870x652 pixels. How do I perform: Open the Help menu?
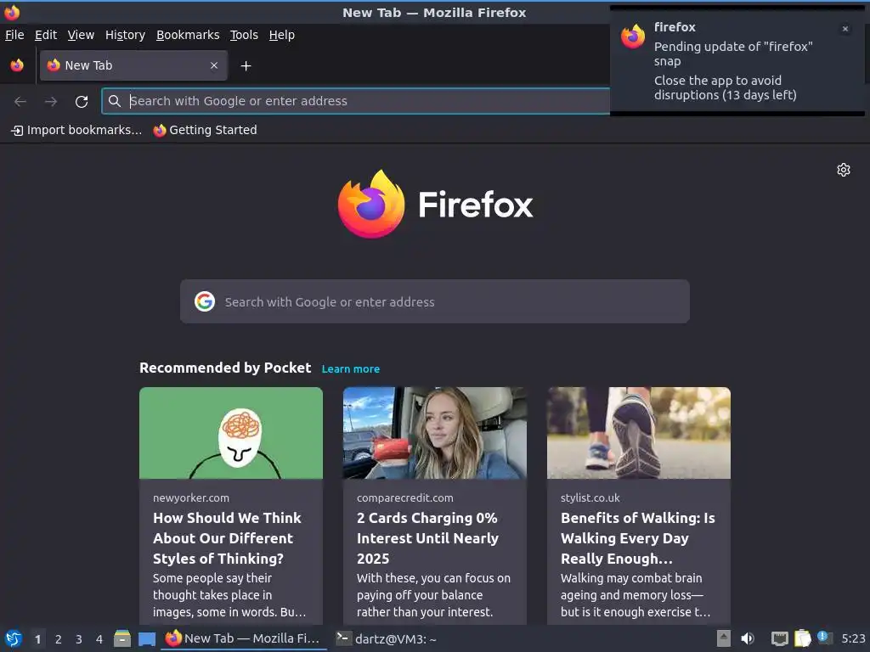click(282, 35)
